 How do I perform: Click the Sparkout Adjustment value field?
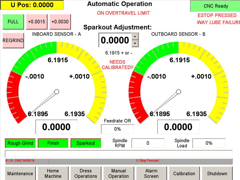[115, 40]
